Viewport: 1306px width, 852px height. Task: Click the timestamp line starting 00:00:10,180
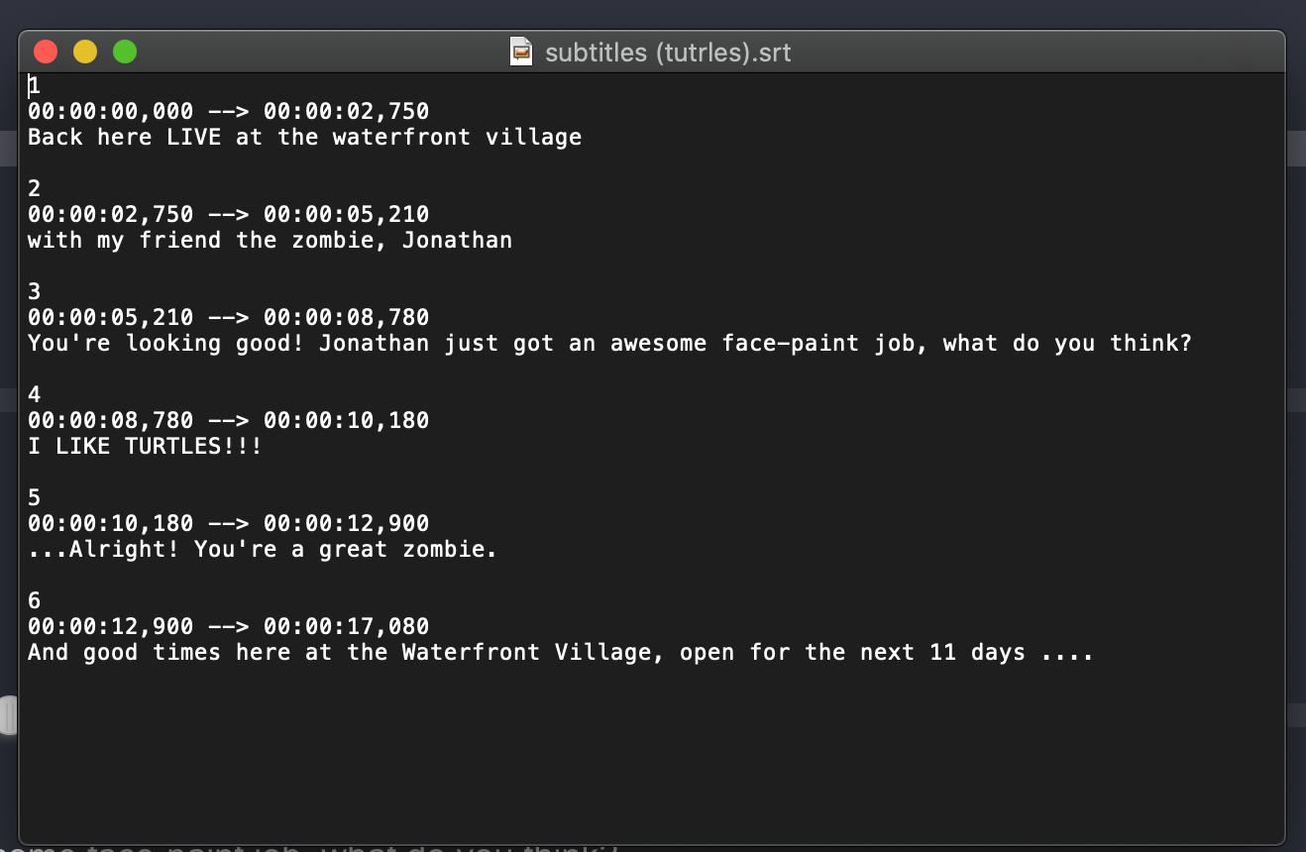tap(228, 523)
